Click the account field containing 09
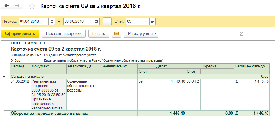This screenshot has width=275, height=128. (x=135, y=21)
